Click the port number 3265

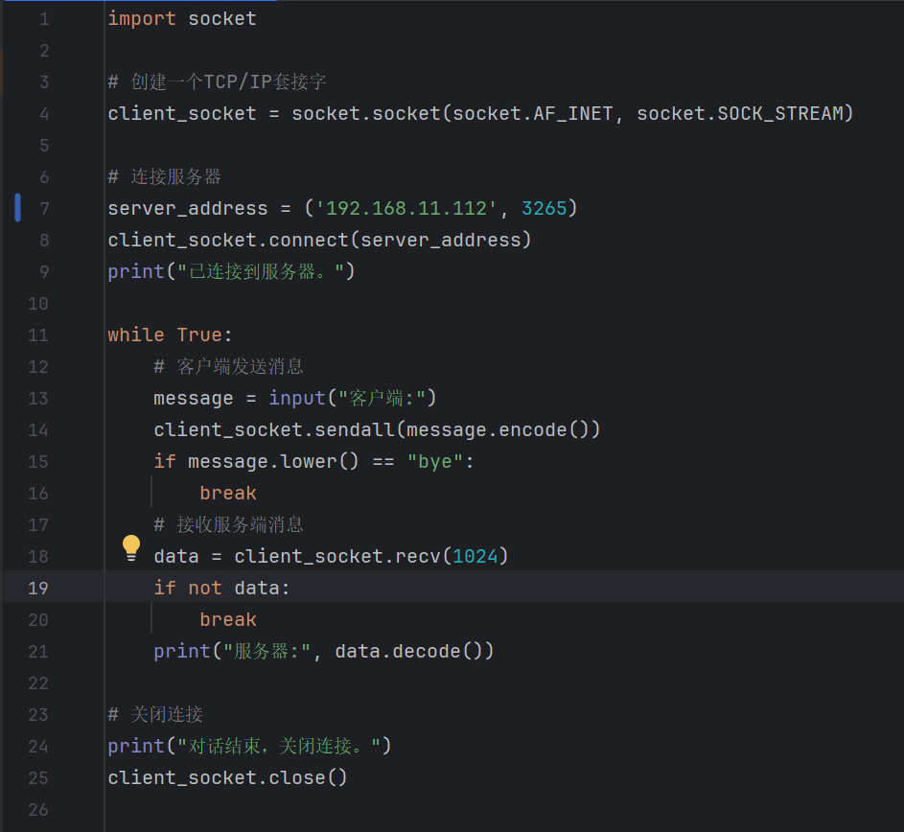(545, 208)
